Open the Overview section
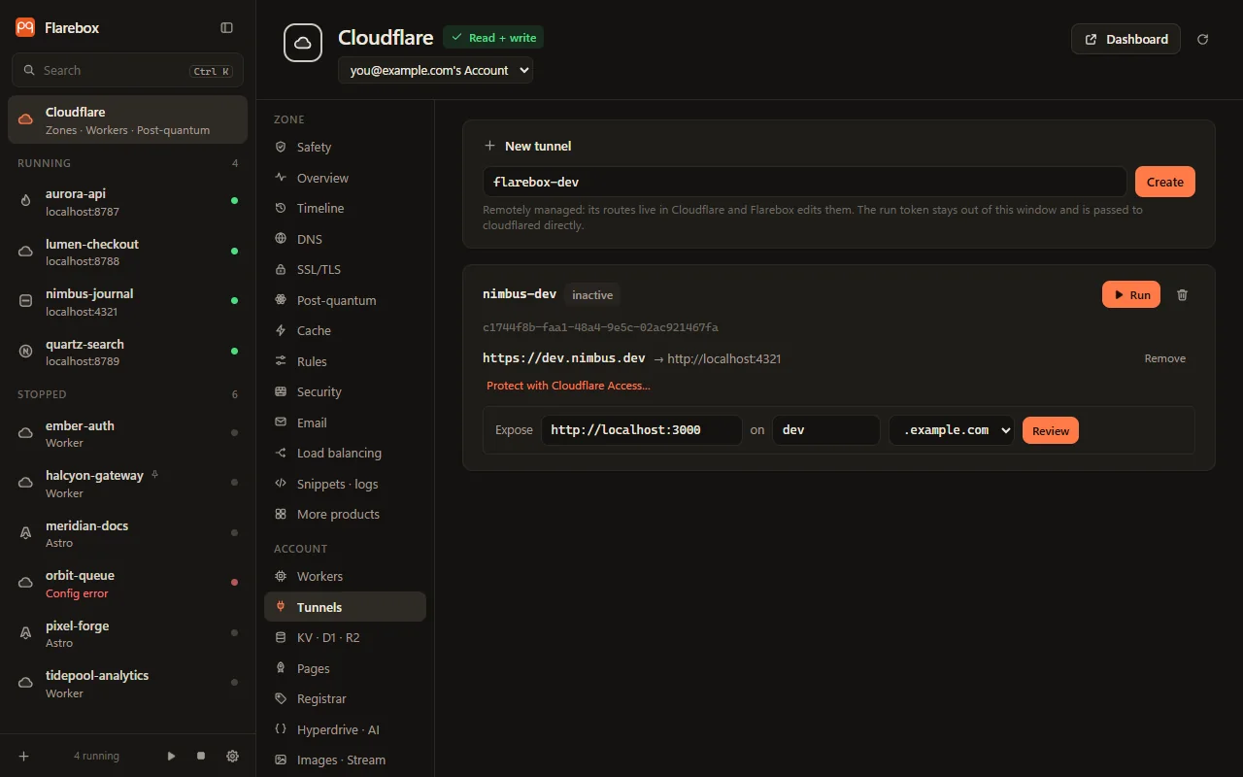The width and height of the screenshot is (1243, 777). pos(345,178)
